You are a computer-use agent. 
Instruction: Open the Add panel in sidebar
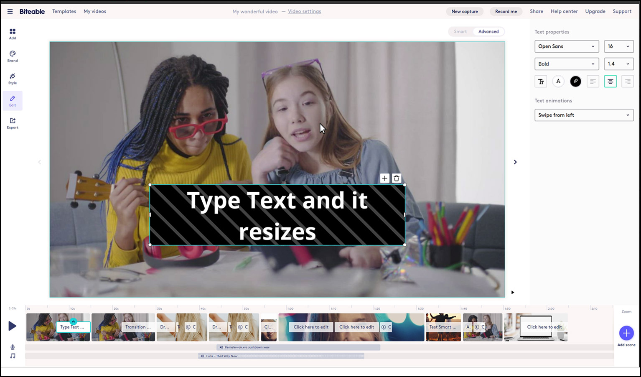tap(13, 34)
